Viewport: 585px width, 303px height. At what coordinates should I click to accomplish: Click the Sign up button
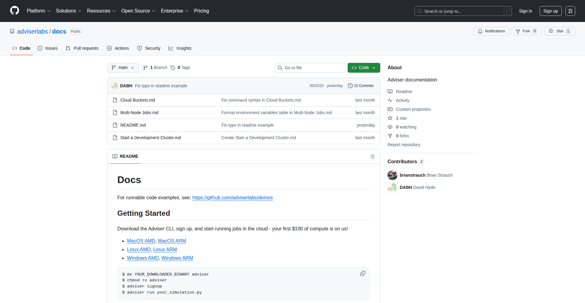click(551, 11)
